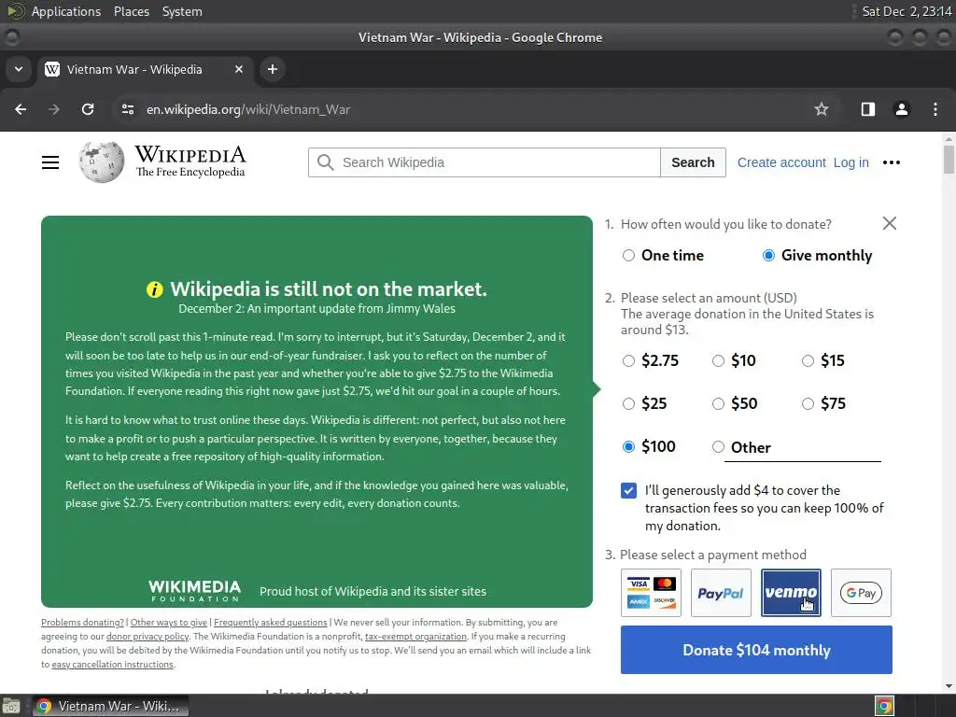
Task: Open the System menu
Action: tap(182, 11)
